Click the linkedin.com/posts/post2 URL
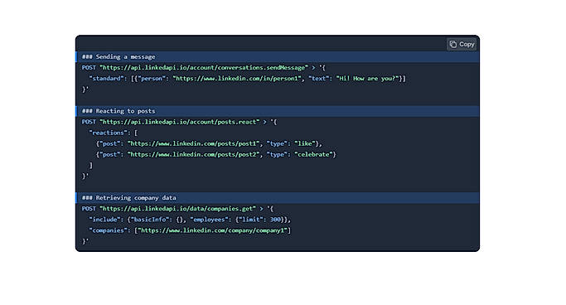This screenshot has width=566, height=305. coord(193,154)
